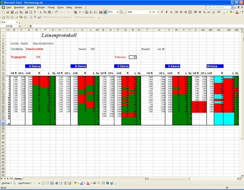This screenshot has width=244, height=190.
Task: Switch to the Trimm sheet tab
Action: [x=18, y=179]
